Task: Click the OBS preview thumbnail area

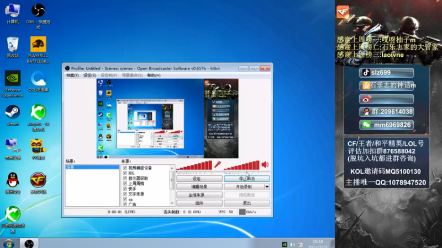Action: [167, 118]
